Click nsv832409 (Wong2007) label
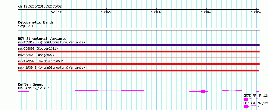The image size is (268, 110). 36,55
